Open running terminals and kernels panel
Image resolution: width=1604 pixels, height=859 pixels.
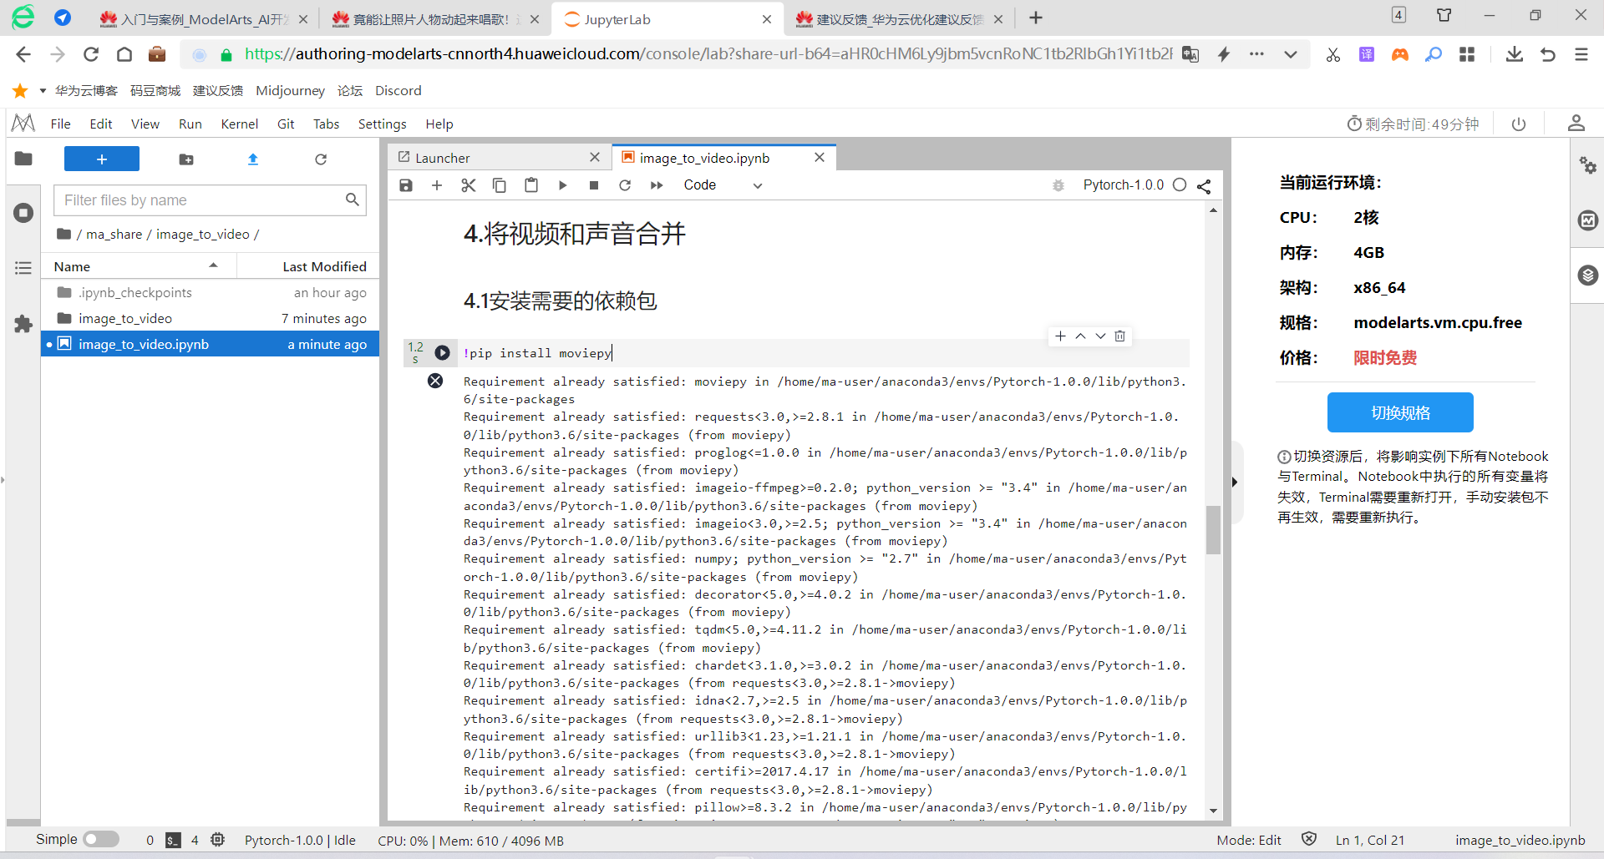point(23,213)
